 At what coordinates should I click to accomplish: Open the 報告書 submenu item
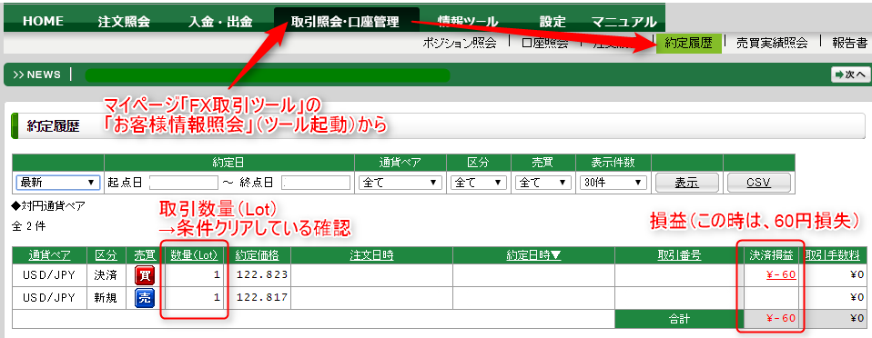click(x=850, y=44)
